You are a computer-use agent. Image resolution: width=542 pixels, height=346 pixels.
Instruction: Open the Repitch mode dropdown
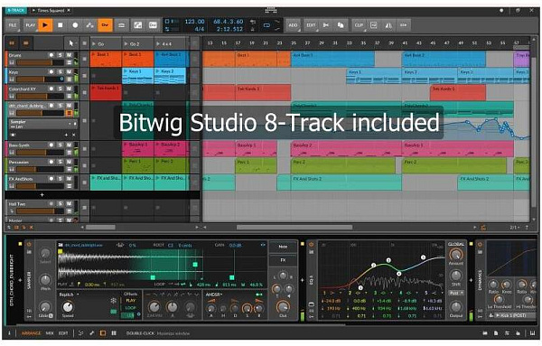pyautogui.click(x=70, y=295)
